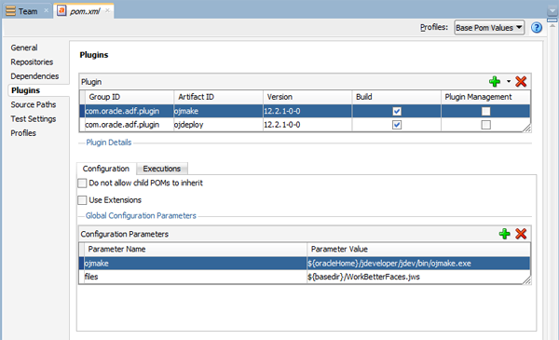Click the ojmake.exe parameter value cell
559x340 pixels.
coord(418,264)
